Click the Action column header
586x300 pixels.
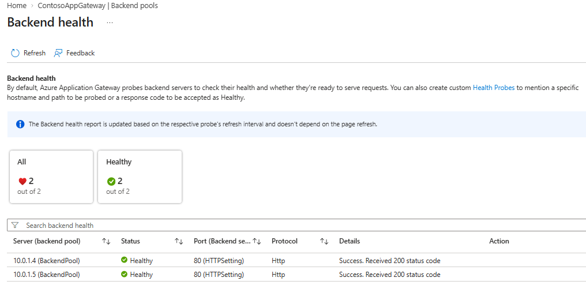point(499,241)
